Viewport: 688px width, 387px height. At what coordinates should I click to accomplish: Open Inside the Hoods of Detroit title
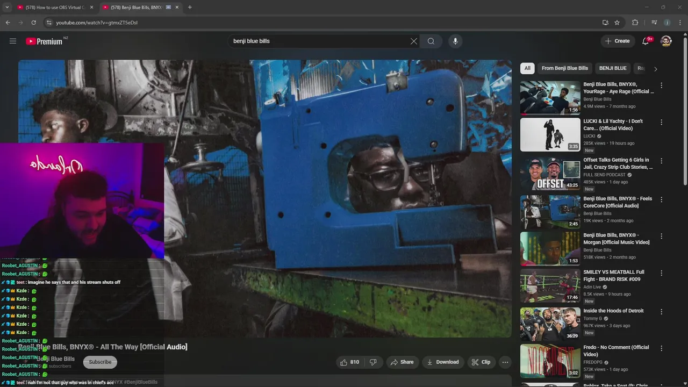click(613, 311)
